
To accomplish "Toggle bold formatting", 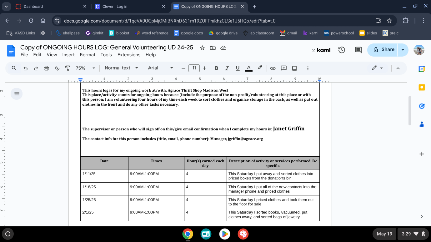I will [x=216, y=68].
